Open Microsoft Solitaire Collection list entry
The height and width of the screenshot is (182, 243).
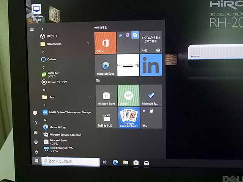[x=62, y=135]
